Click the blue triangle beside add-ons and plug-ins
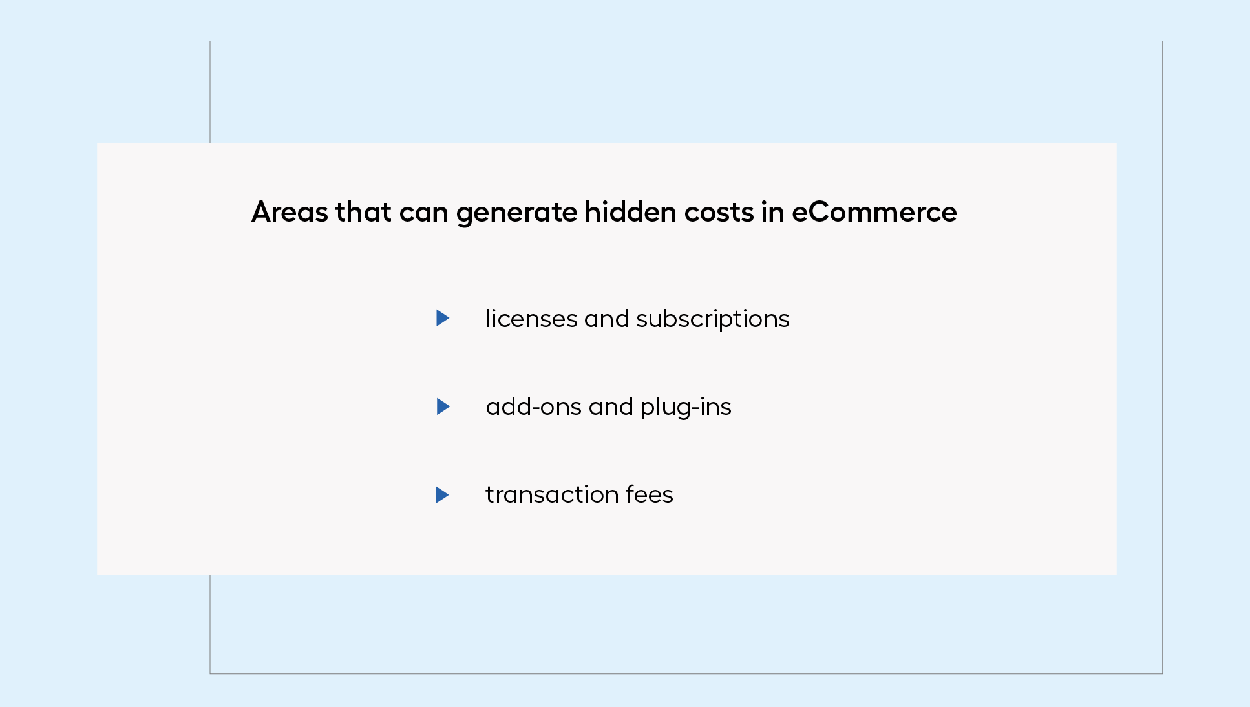The image size is (1250, 707). click(443, 406)
